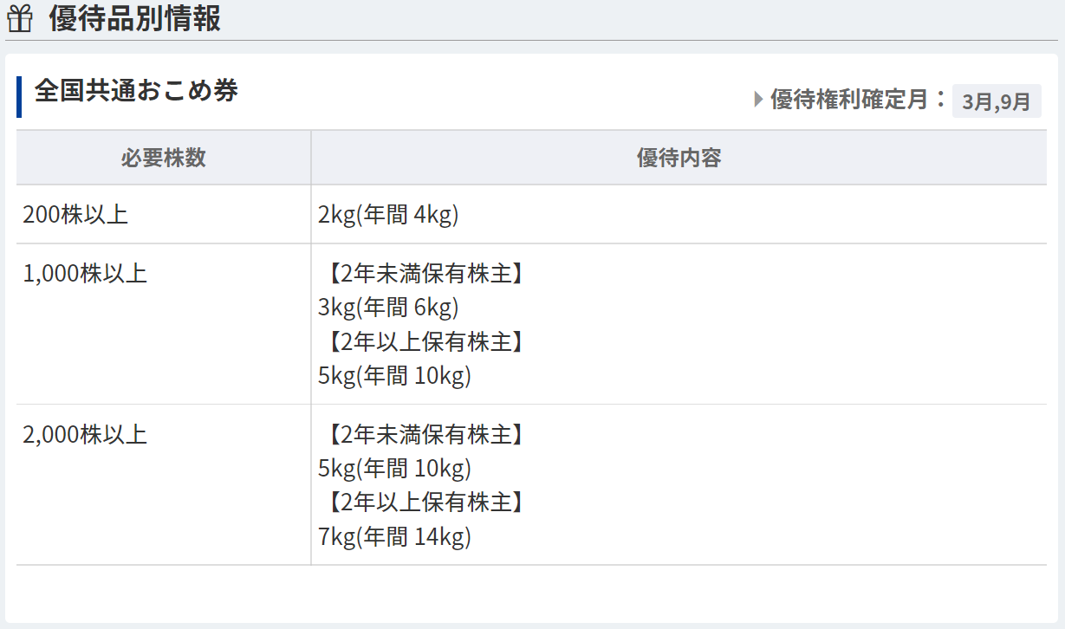Click the 全国共通おこめ券 title
Image resolution: width=1065 pixels, height=629 pixels.
click(x=136, y=90)
